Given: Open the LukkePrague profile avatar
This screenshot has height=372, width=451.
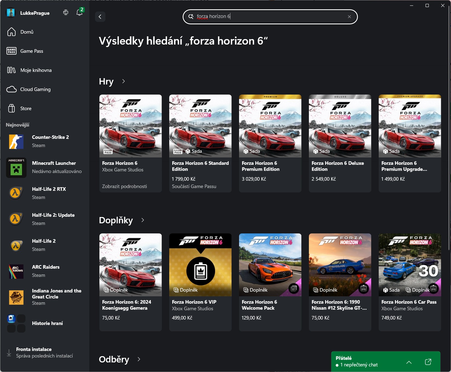Looking at the screenshot, I should (11, 13).
